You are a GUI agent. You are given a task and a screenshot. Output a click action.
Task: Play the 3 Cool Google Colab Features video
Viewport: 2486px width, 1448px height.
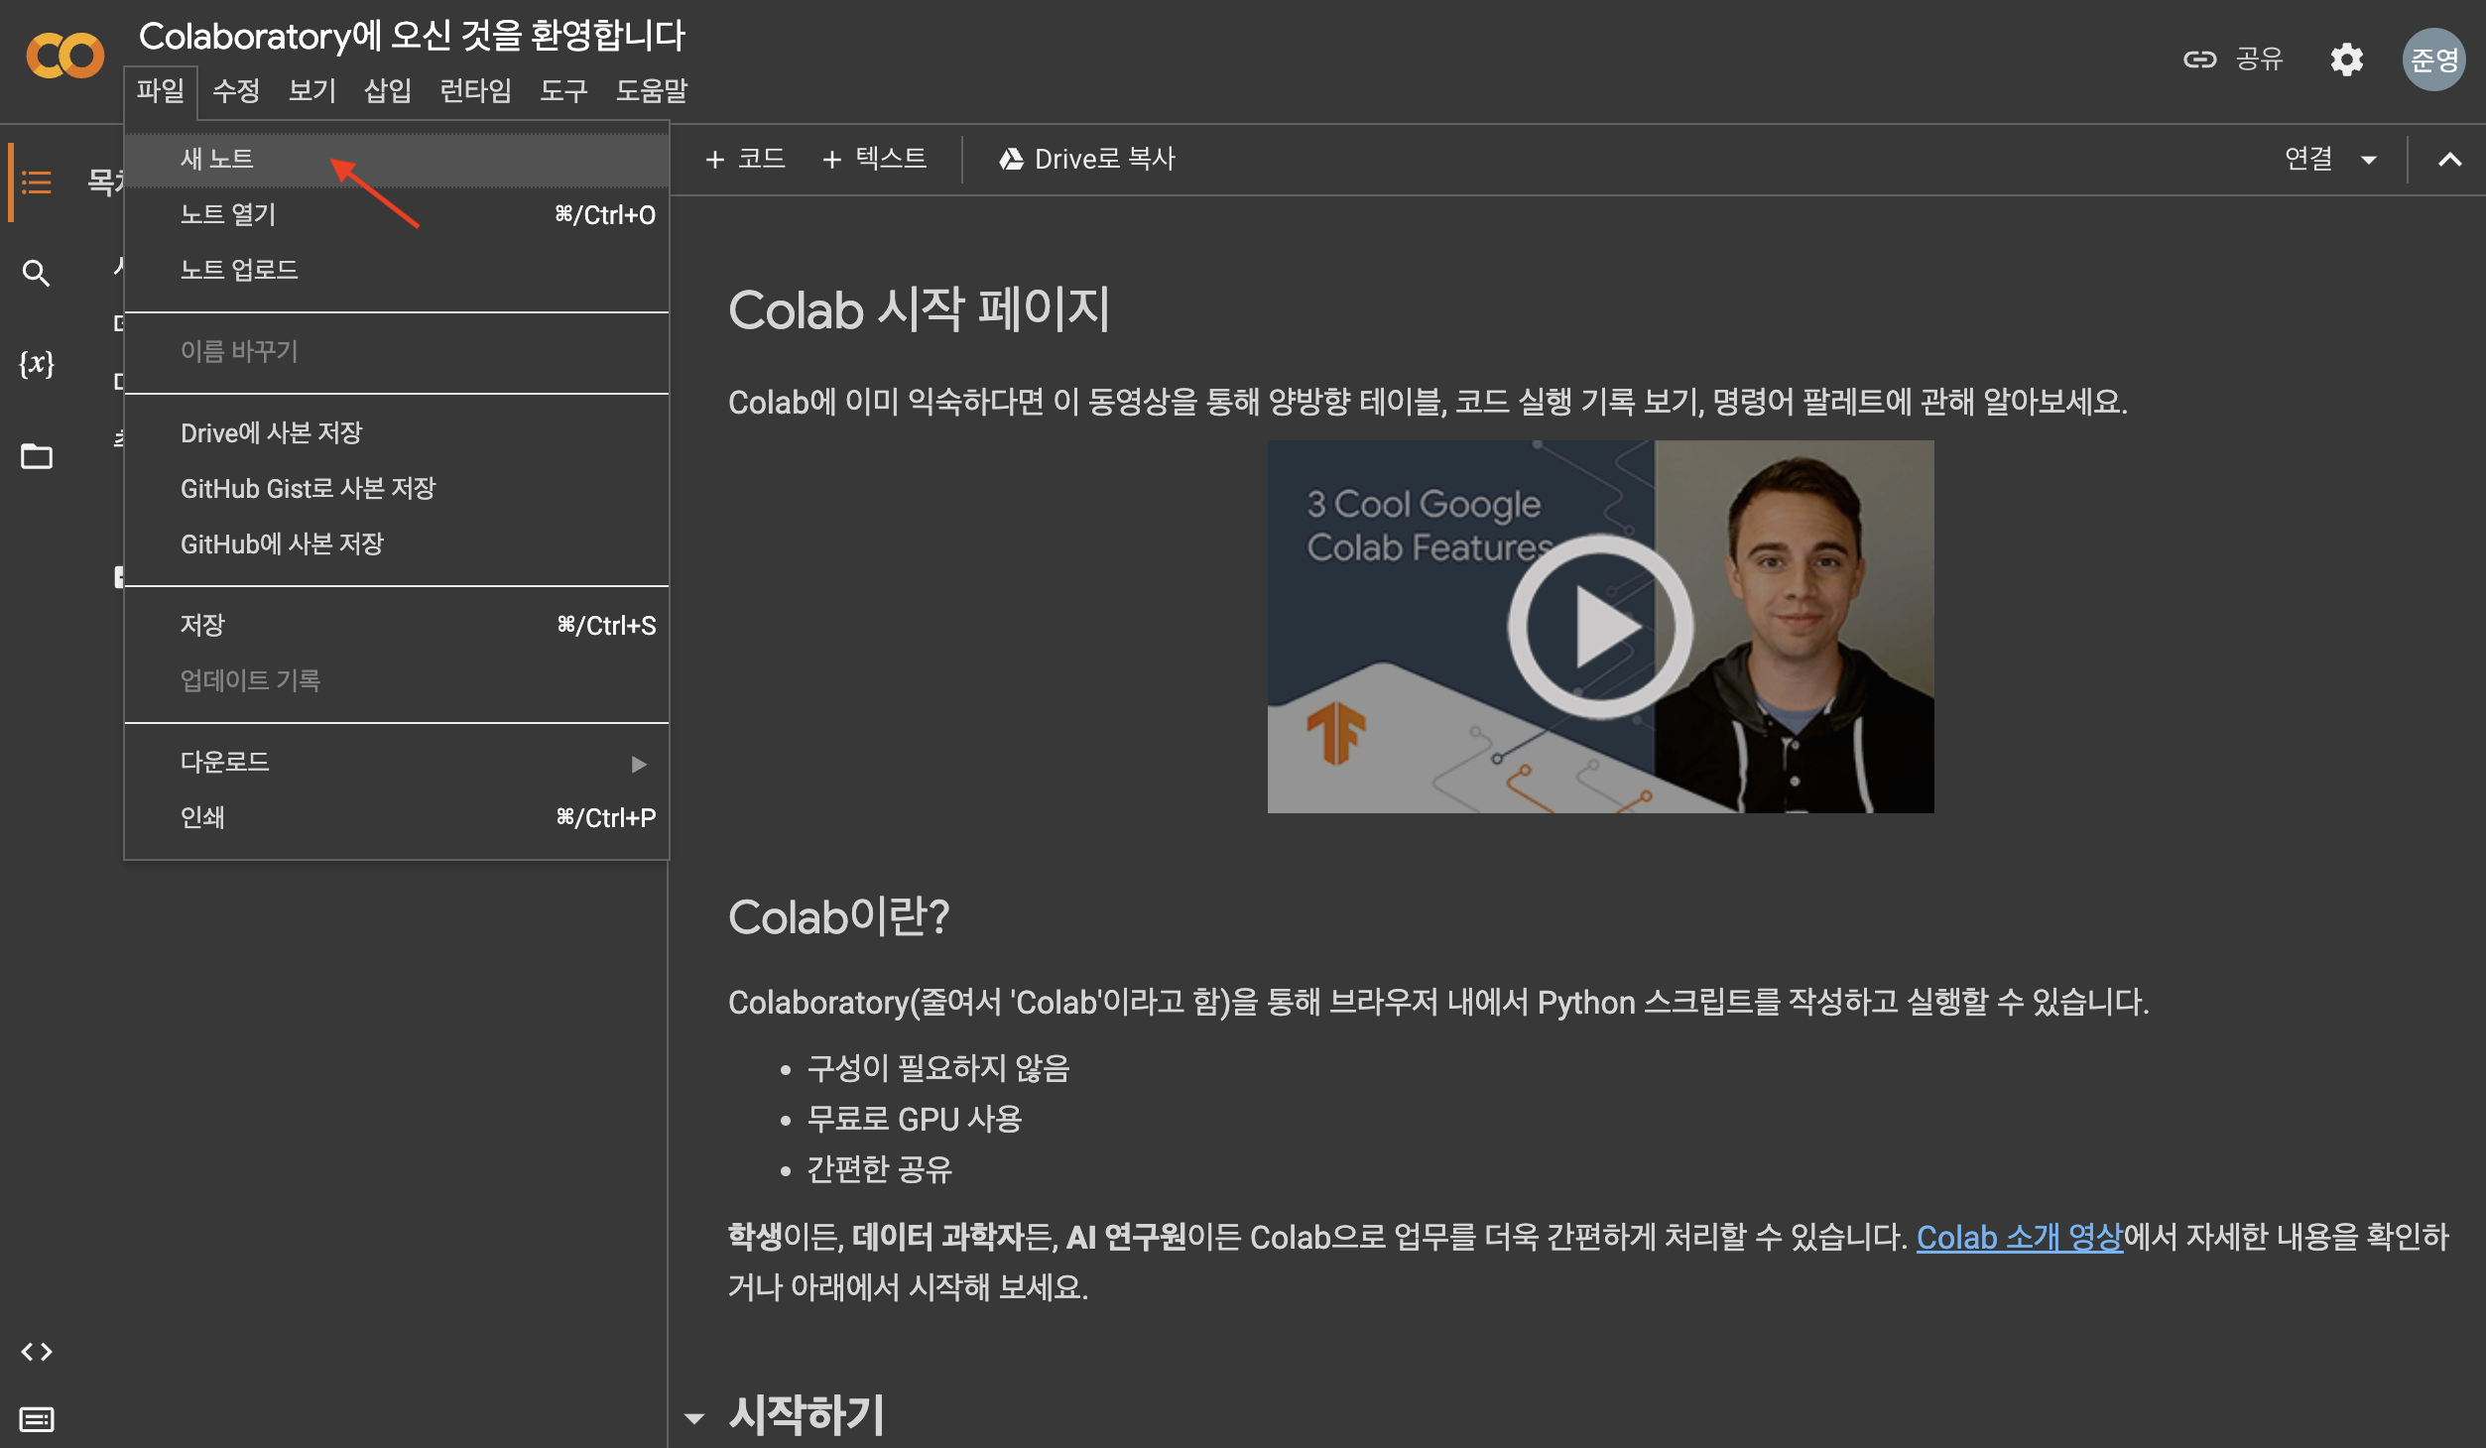point(1600,627)
